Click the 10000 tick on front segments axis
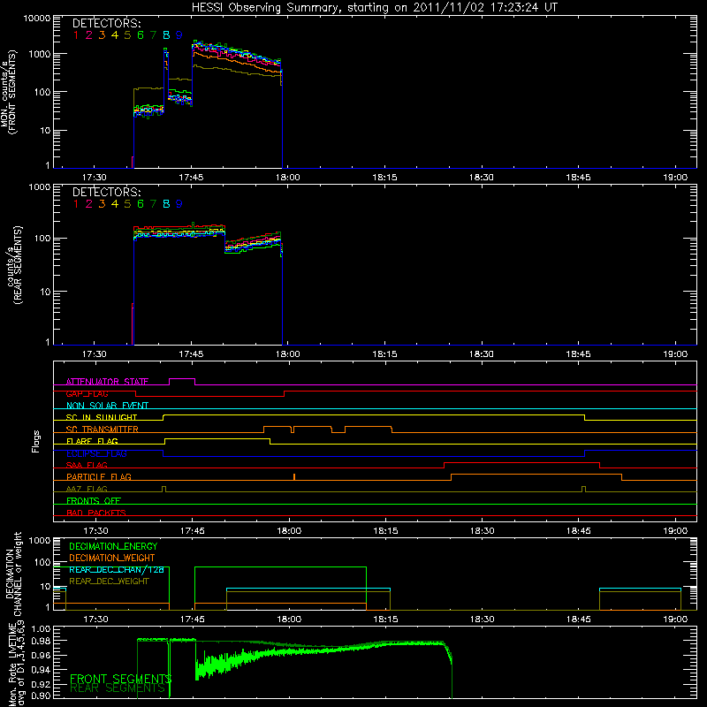Viewport: 707px width, 707px height. coord(37,19)
